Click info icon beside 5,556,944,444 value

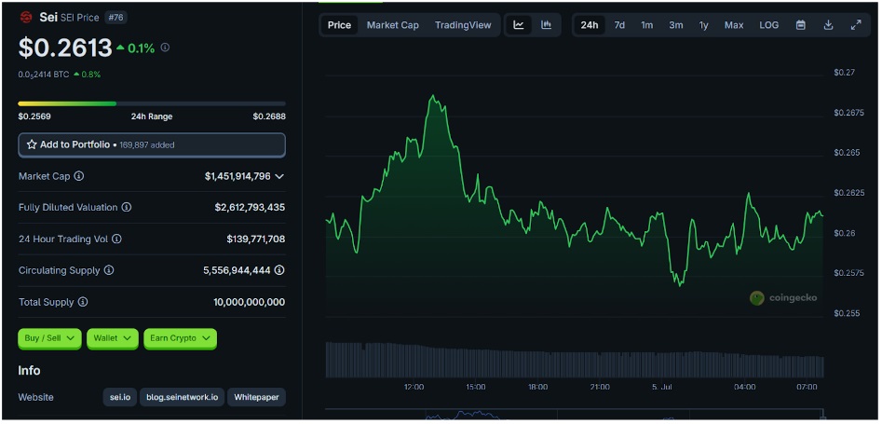279,270
